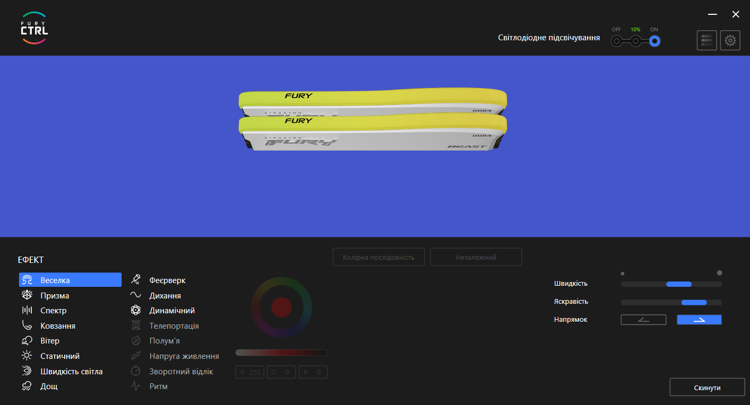Close the FURY CTRL window

736,14
